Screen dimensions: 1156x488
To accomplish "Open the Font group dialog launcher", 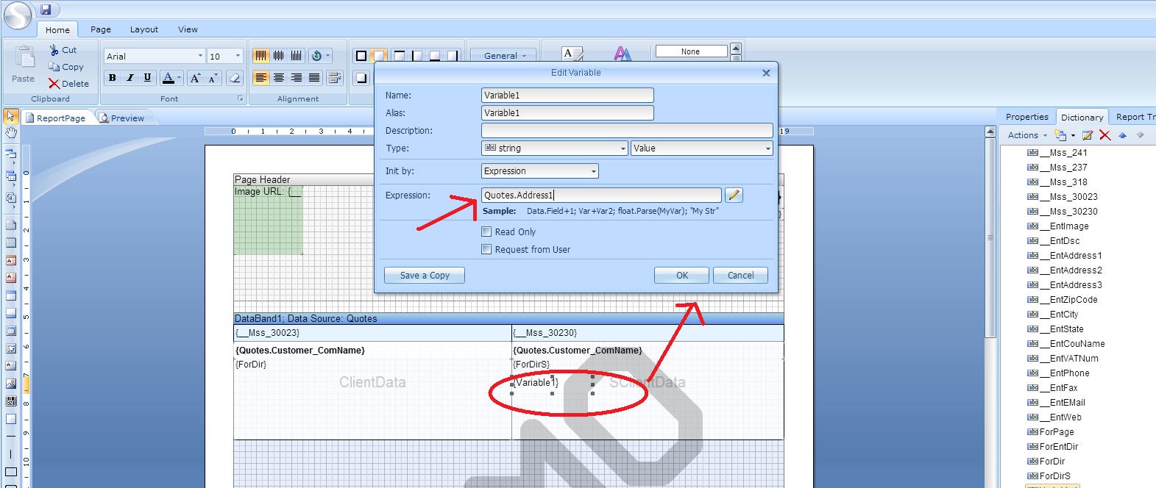I will (240, 98).
